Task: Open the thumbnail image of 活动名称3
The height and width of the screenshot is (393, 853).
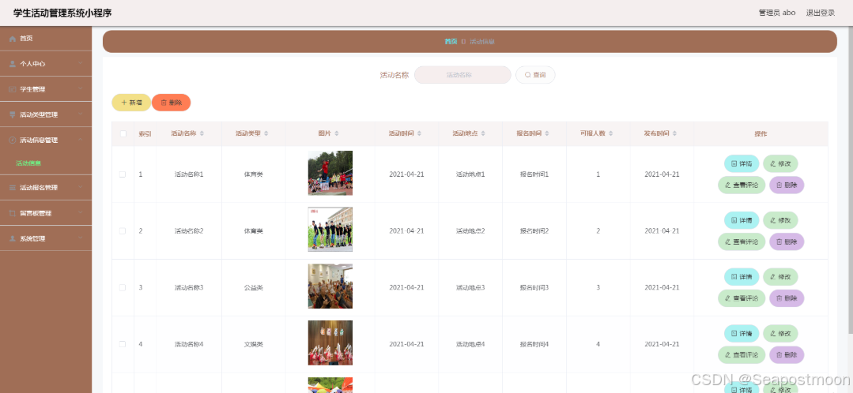Action: (x=330, y=286)
